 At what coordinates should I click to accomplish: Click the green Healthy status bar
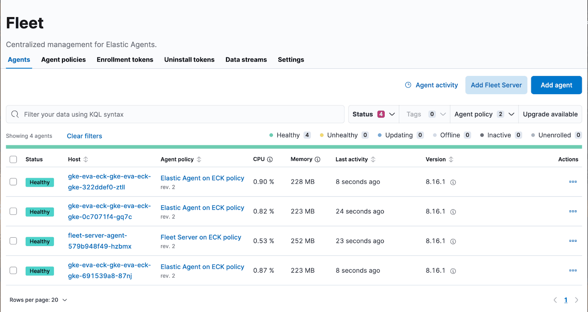(x=294, y=147)
